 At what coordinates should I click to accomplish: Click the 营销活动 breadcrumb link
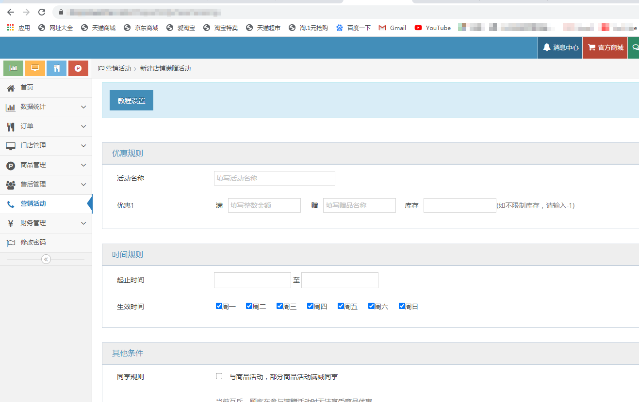coord(118,69)
